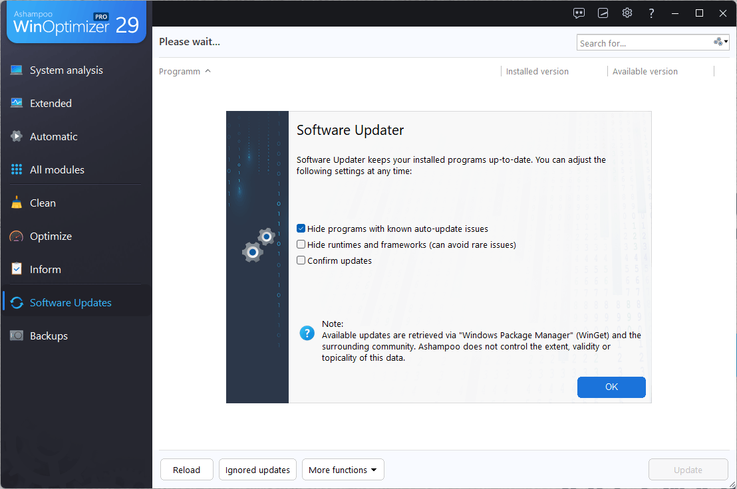Open the Optimize module
The image size is (737, 489).
(50, 236)
